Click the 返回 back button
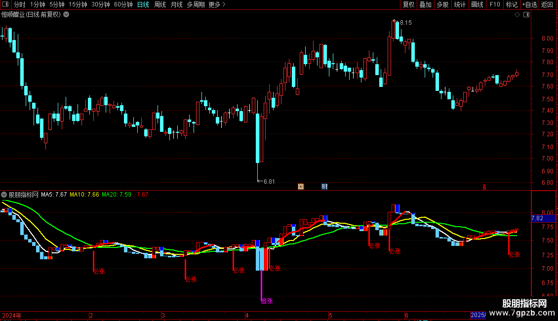 click(x=547, y=4)
